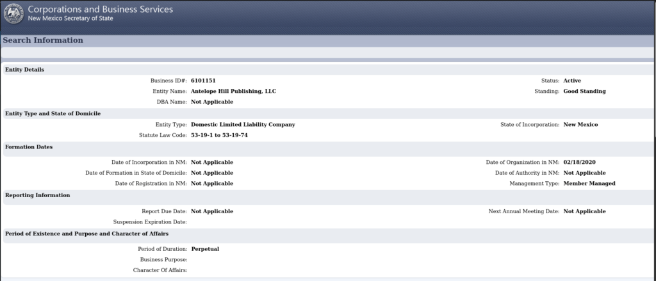
Task: Click the New Mexico Secretary of State subtitle
Action: point(70,19)
